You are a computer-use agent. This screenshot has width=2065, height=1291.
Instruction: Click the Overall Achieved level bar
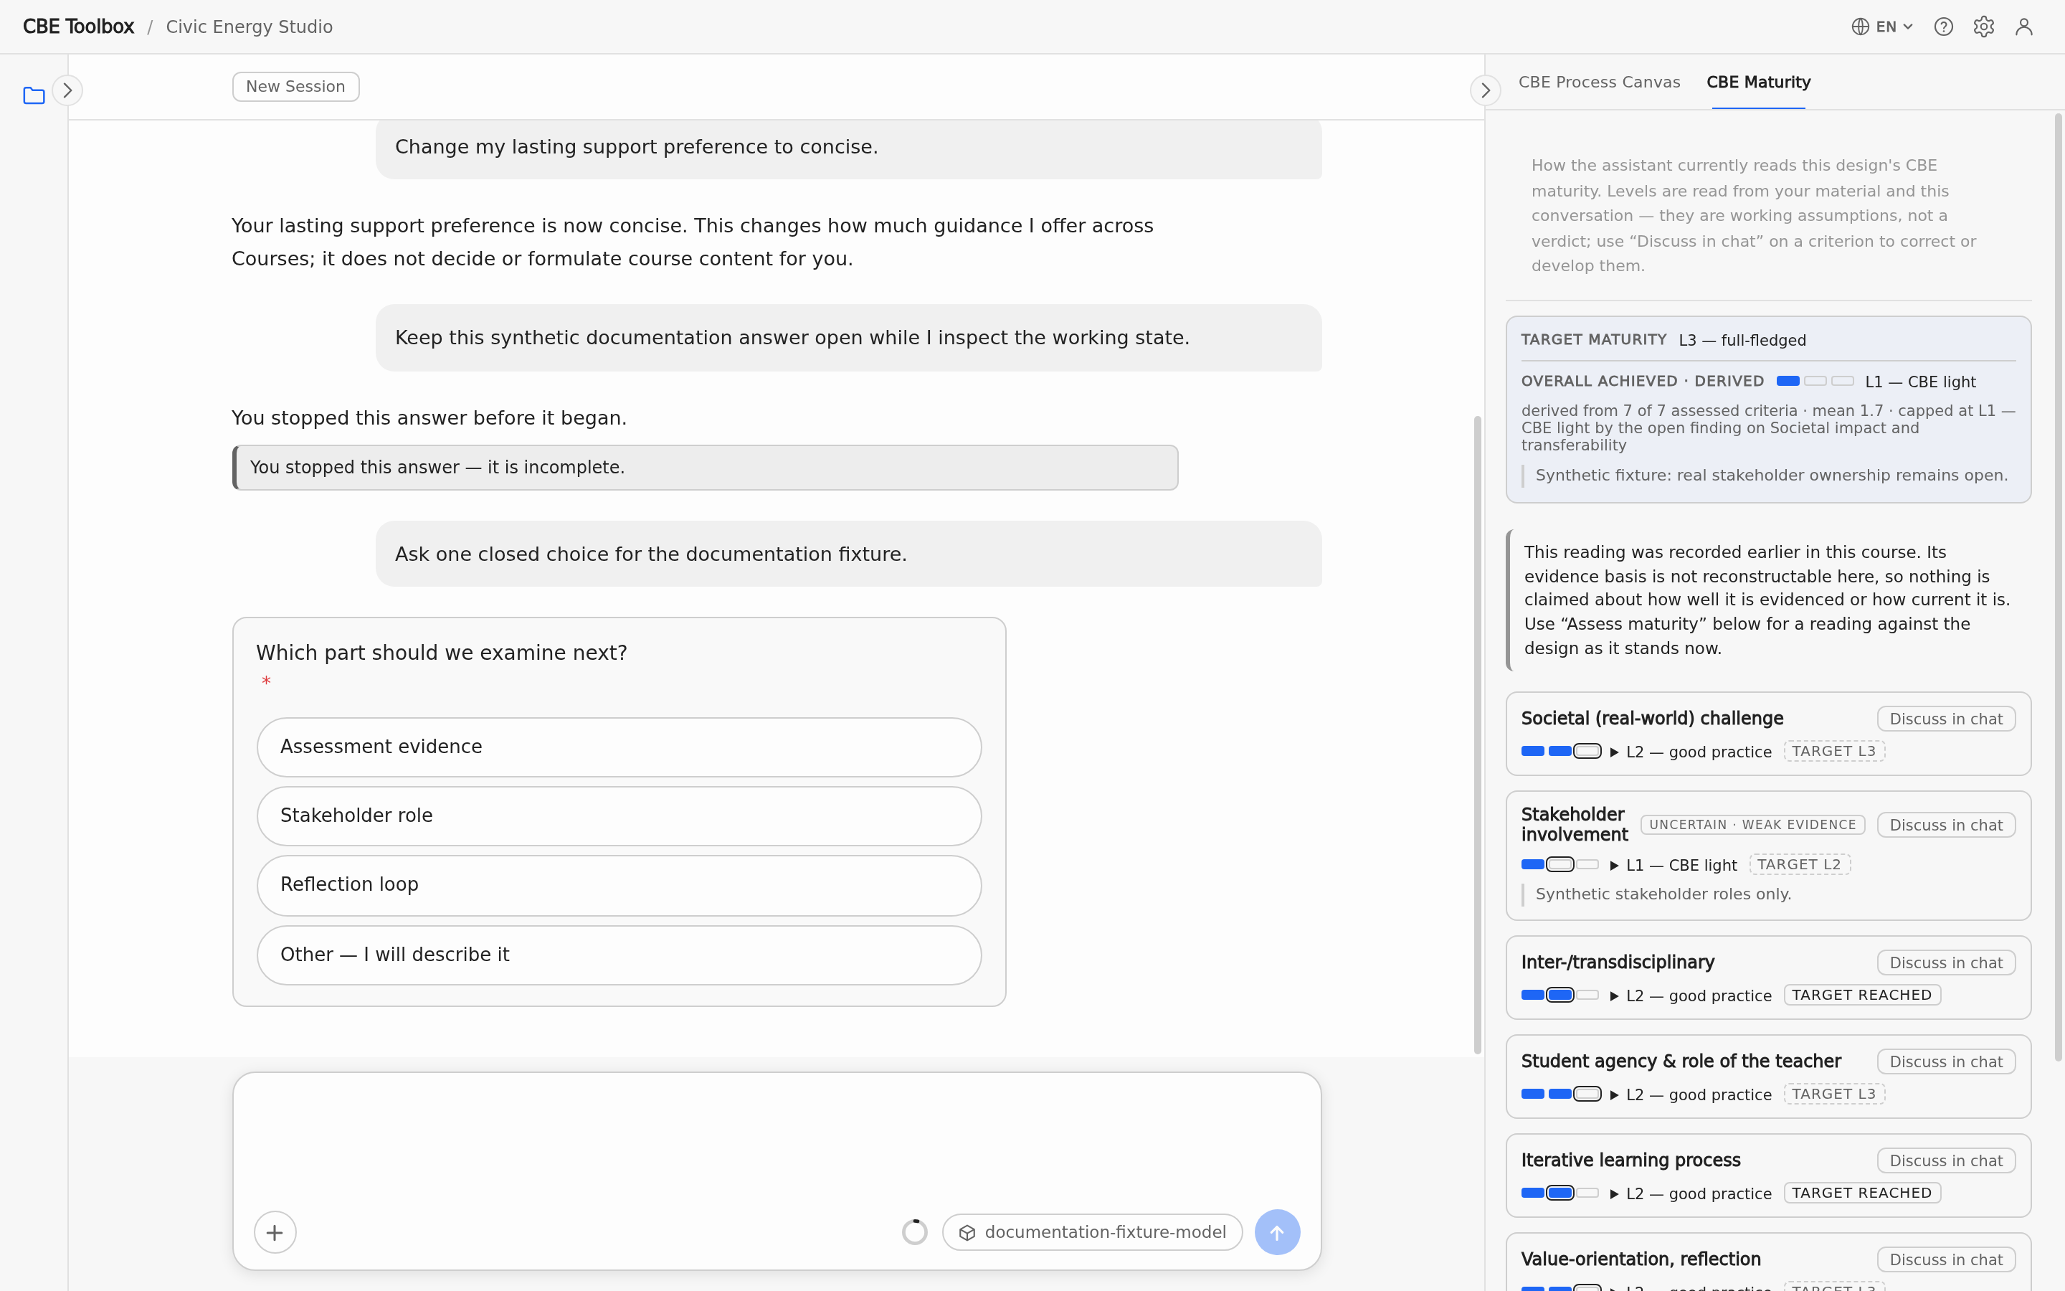pos(1815,381)
